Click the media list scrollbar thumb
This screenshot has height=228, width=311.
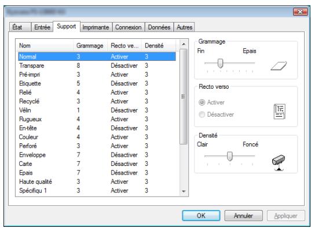coord(184,97)
